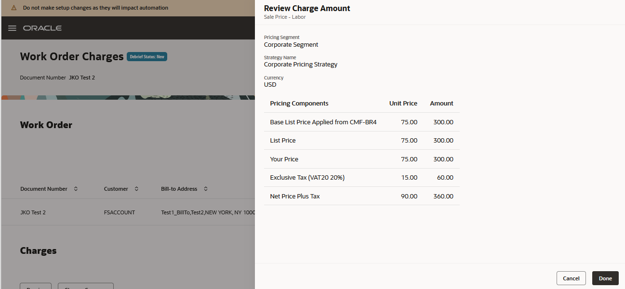Select the Charges section heading
The width and height of the screenshot is (625, 289).
[39, 250]
